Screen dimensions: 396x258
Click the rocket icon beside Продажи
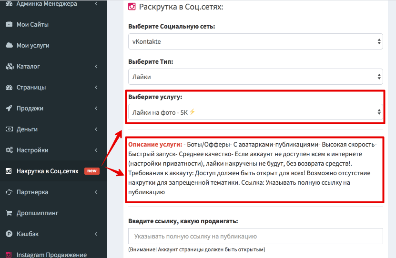9,108
